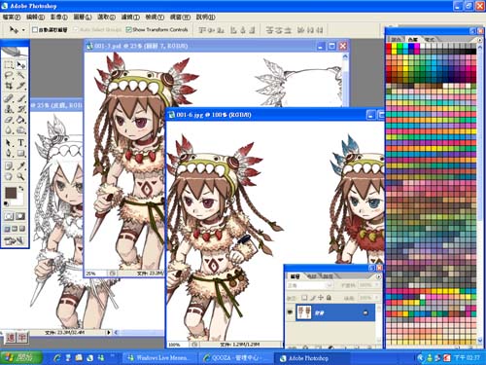Toggle lock all in Layers panel
Screen dimensions: 486x365
329,297
